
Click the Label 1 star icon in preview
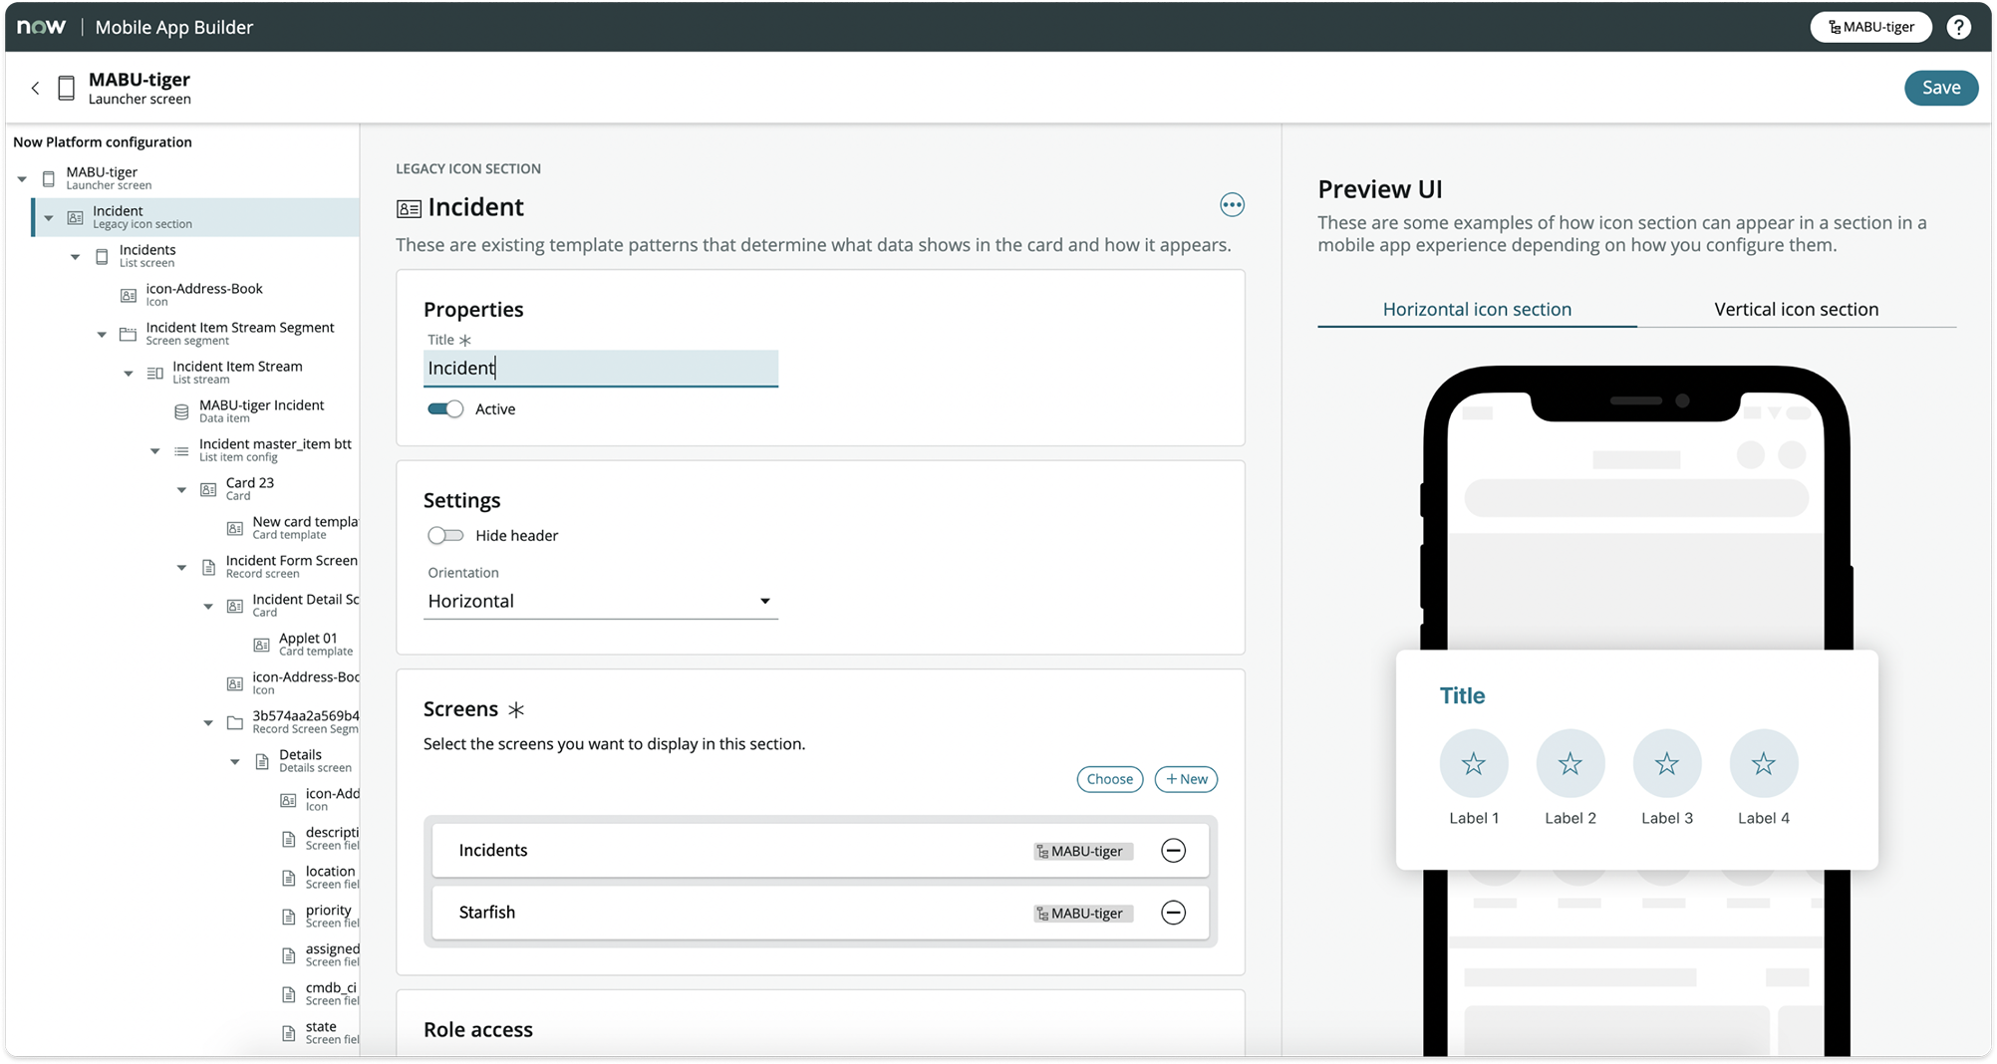(x=1473, y=764)
